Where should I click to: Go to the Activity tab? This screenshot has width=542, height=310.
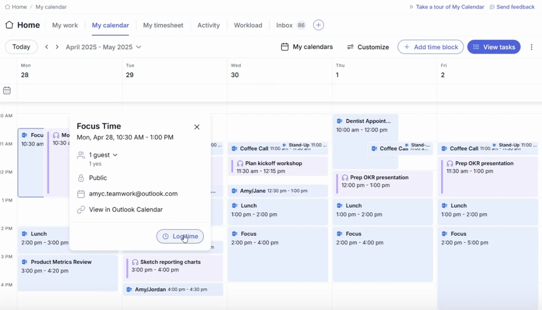(209, 25)
